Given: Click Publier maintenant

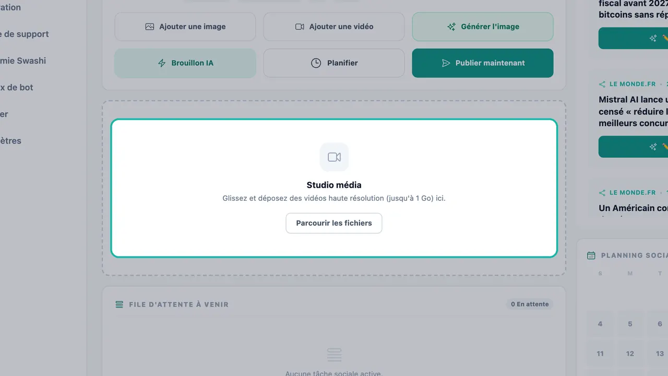Looking at the screenshot, I should pos(483,63).
